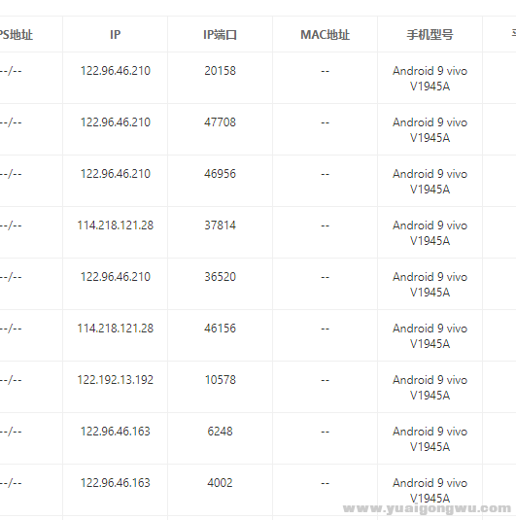Select port value 47708
The width and height of the screenshot is (516, 520).
pos(220,122)
